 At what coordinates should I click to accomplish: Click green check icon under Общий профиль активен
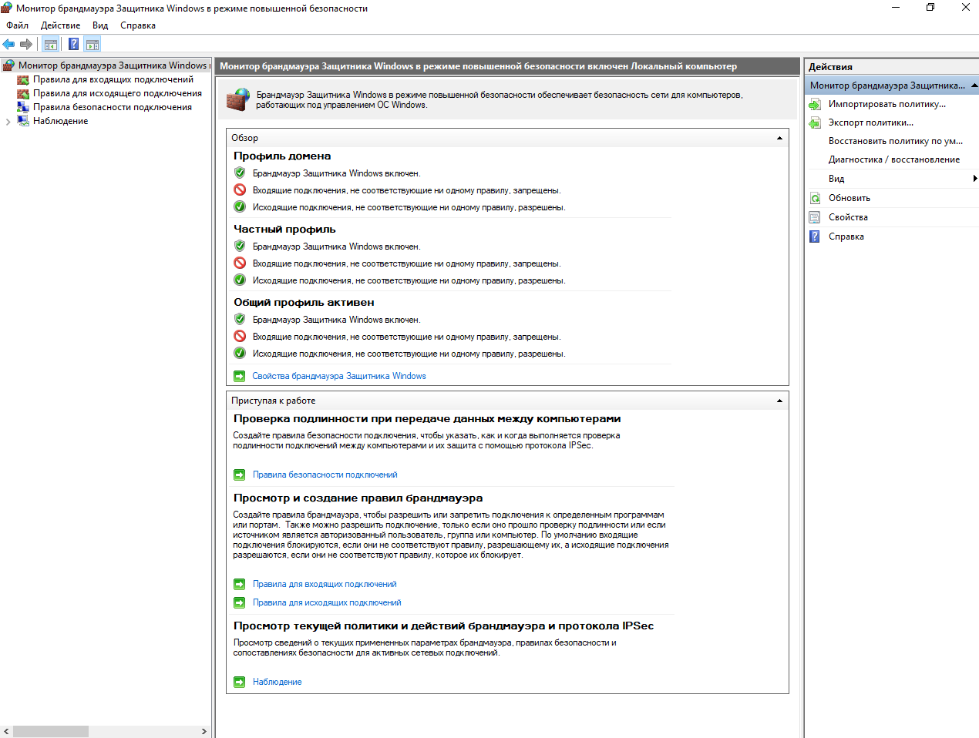point(240,354)
